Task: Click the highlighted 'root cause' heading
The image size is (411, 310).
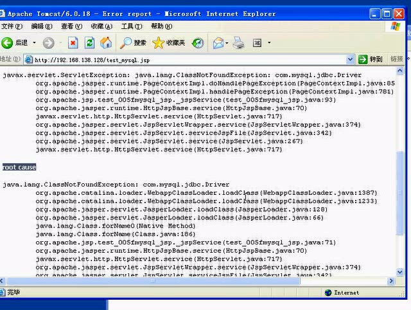Action: (x=19, y=167)
